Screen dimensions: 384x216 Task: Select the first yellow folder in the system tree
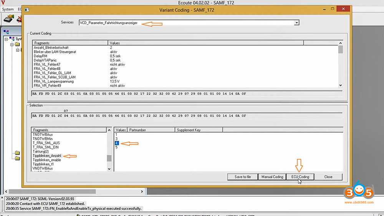click(17, 45)
